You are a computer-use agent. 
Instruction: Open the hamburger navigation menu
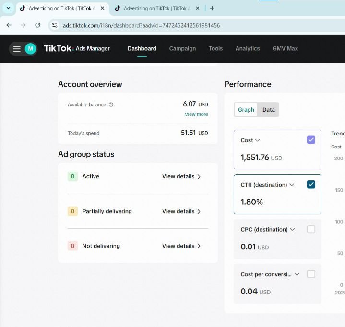point(17,49)
